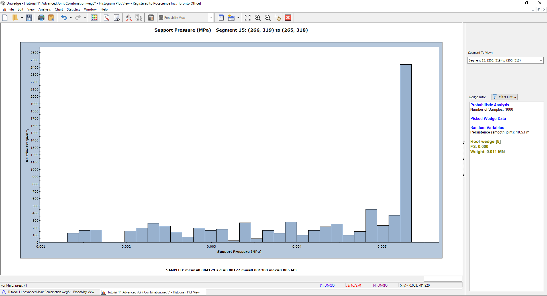
Task: Open the Segment To View combo box
Action: [x=505, y=60]
